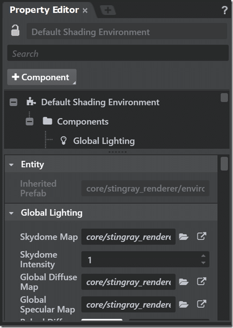Click the + Component button
Screen dimensions: 233x328
coord(42,77)
